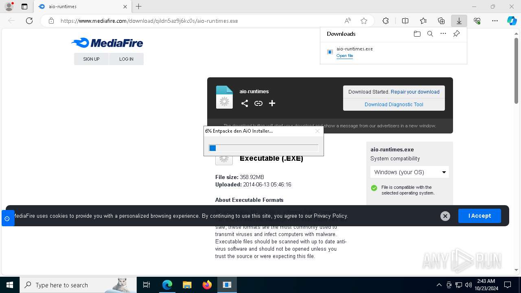Image resolution: width=521 pixels, height=293 pixels.
Task: Click Open file link in Downloads
Action: pyautogui.click(x=345, y=56)
